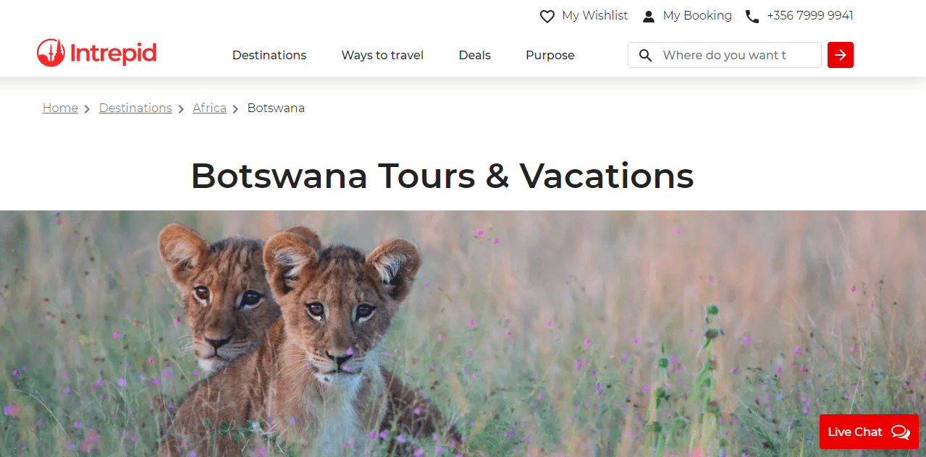Click the Destinations breadcrumb link

pos(135,108)
